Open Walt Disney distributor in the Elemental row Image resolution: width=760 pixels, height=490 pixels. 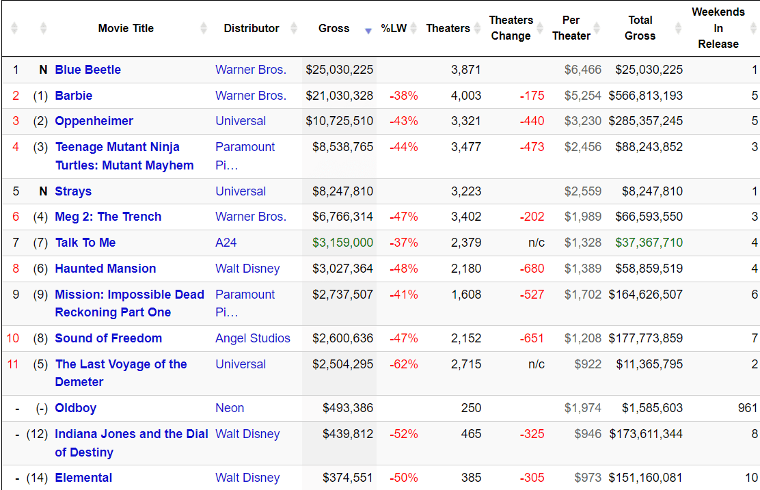[x=247, y=478]
